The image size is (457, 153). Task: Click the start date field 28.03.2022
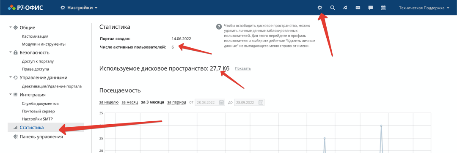(x=210, y=102)
